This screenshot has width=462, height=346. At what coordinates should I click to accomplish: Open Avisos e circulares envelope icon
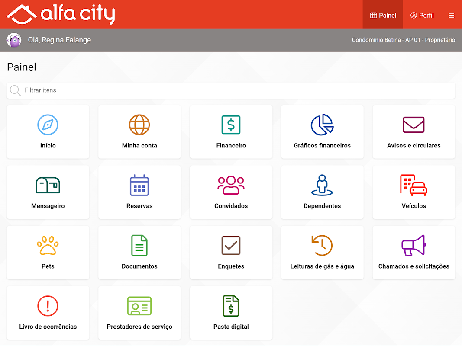pyautogui.click(x=414, y=125)
